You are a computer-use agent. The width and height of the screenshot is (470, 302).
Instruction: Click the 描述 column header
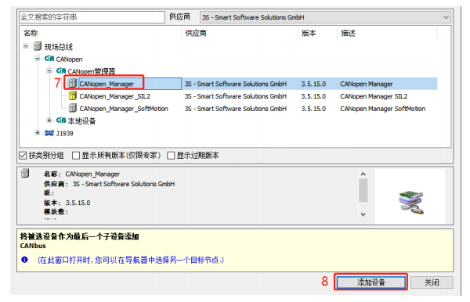tap(348, 33)
